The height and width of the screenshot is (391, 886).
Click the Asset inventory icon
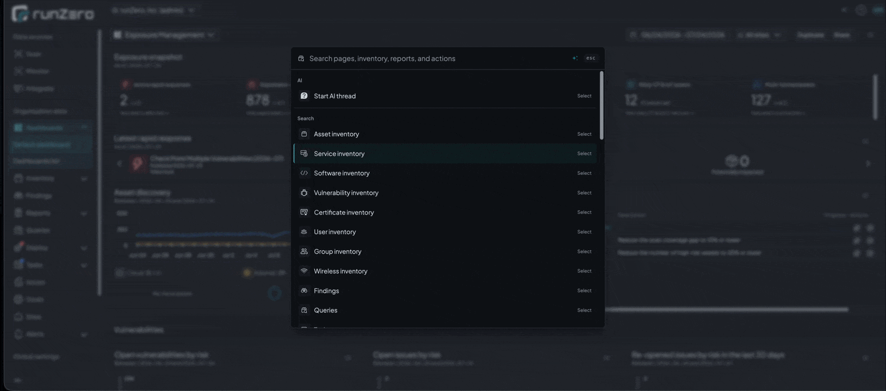(304, 134)
